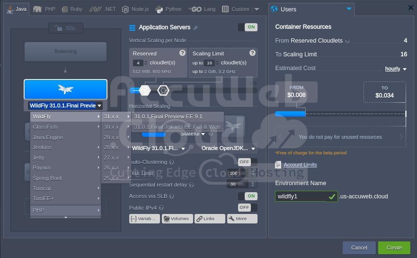Adjust the Sequential restart delay stepper

click(x=253, y=184)
